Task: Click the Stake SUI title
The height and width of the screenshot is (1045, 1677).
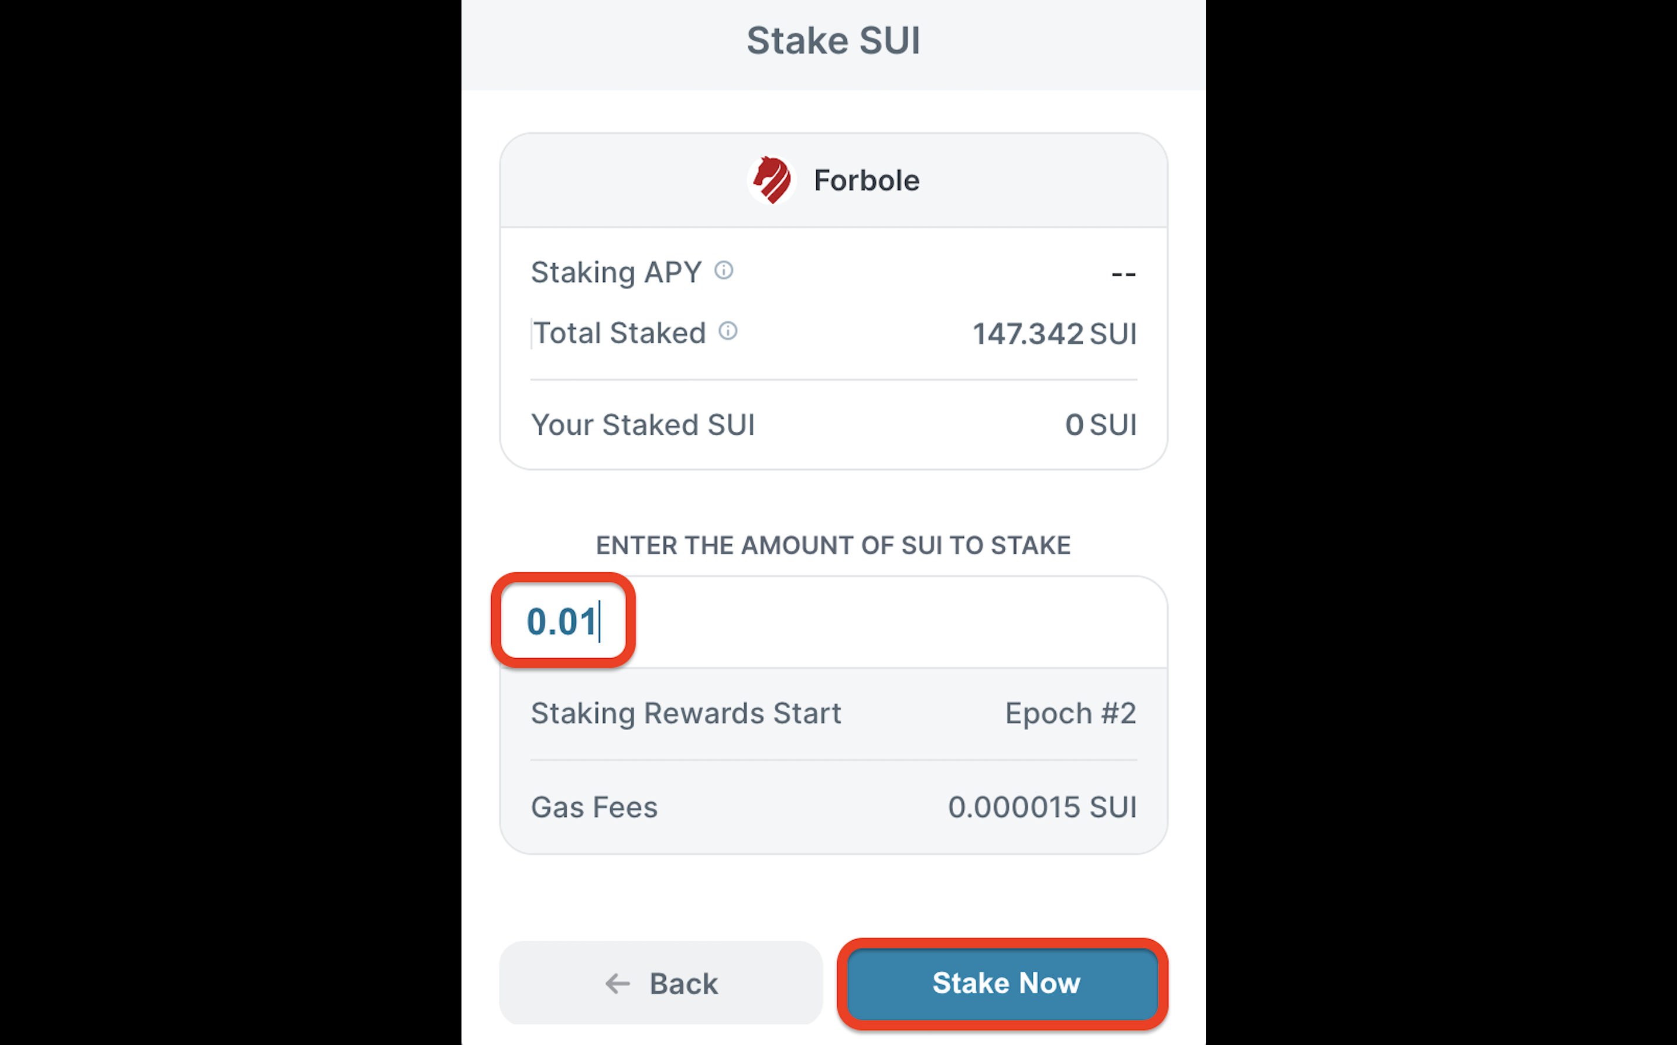Action: point(833,39)
